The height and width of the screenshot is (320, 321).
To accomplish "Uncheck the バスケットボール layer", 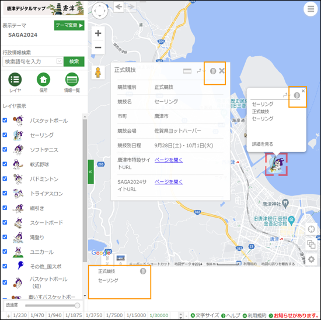I will point(5,121).
